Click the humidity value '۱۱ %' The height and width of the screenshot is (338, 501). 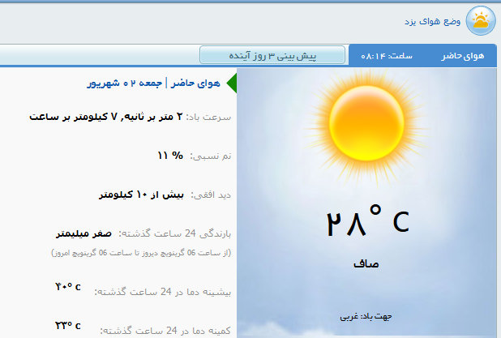tap(170, 156)
